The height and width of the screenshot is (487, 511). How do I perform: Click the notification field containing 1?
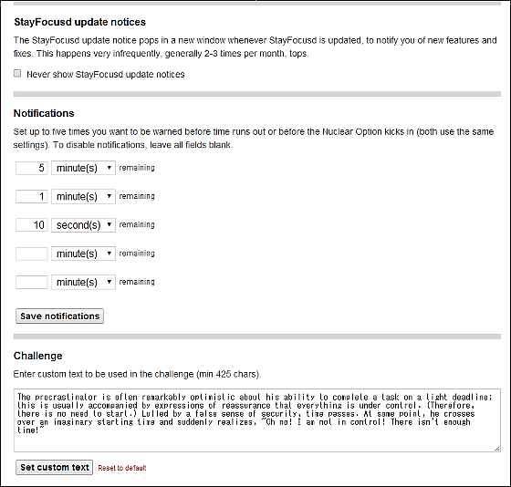[x=32, y=196]
